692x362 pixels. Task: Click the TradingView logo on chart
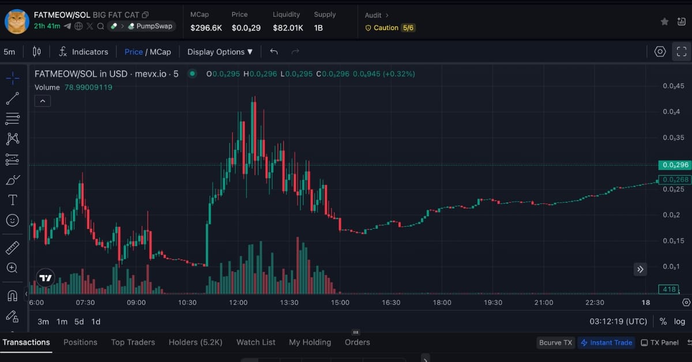click(x=46, y=278)
